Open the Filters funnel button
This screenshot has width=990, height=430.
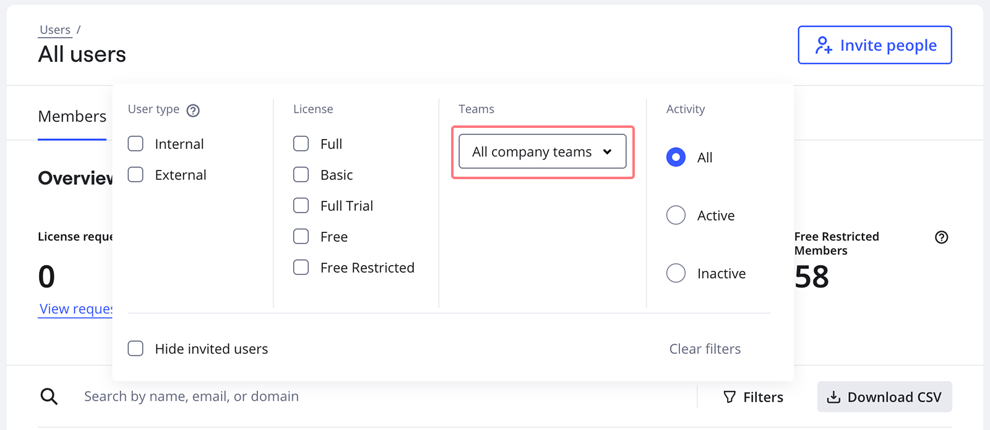click(754, 397)
